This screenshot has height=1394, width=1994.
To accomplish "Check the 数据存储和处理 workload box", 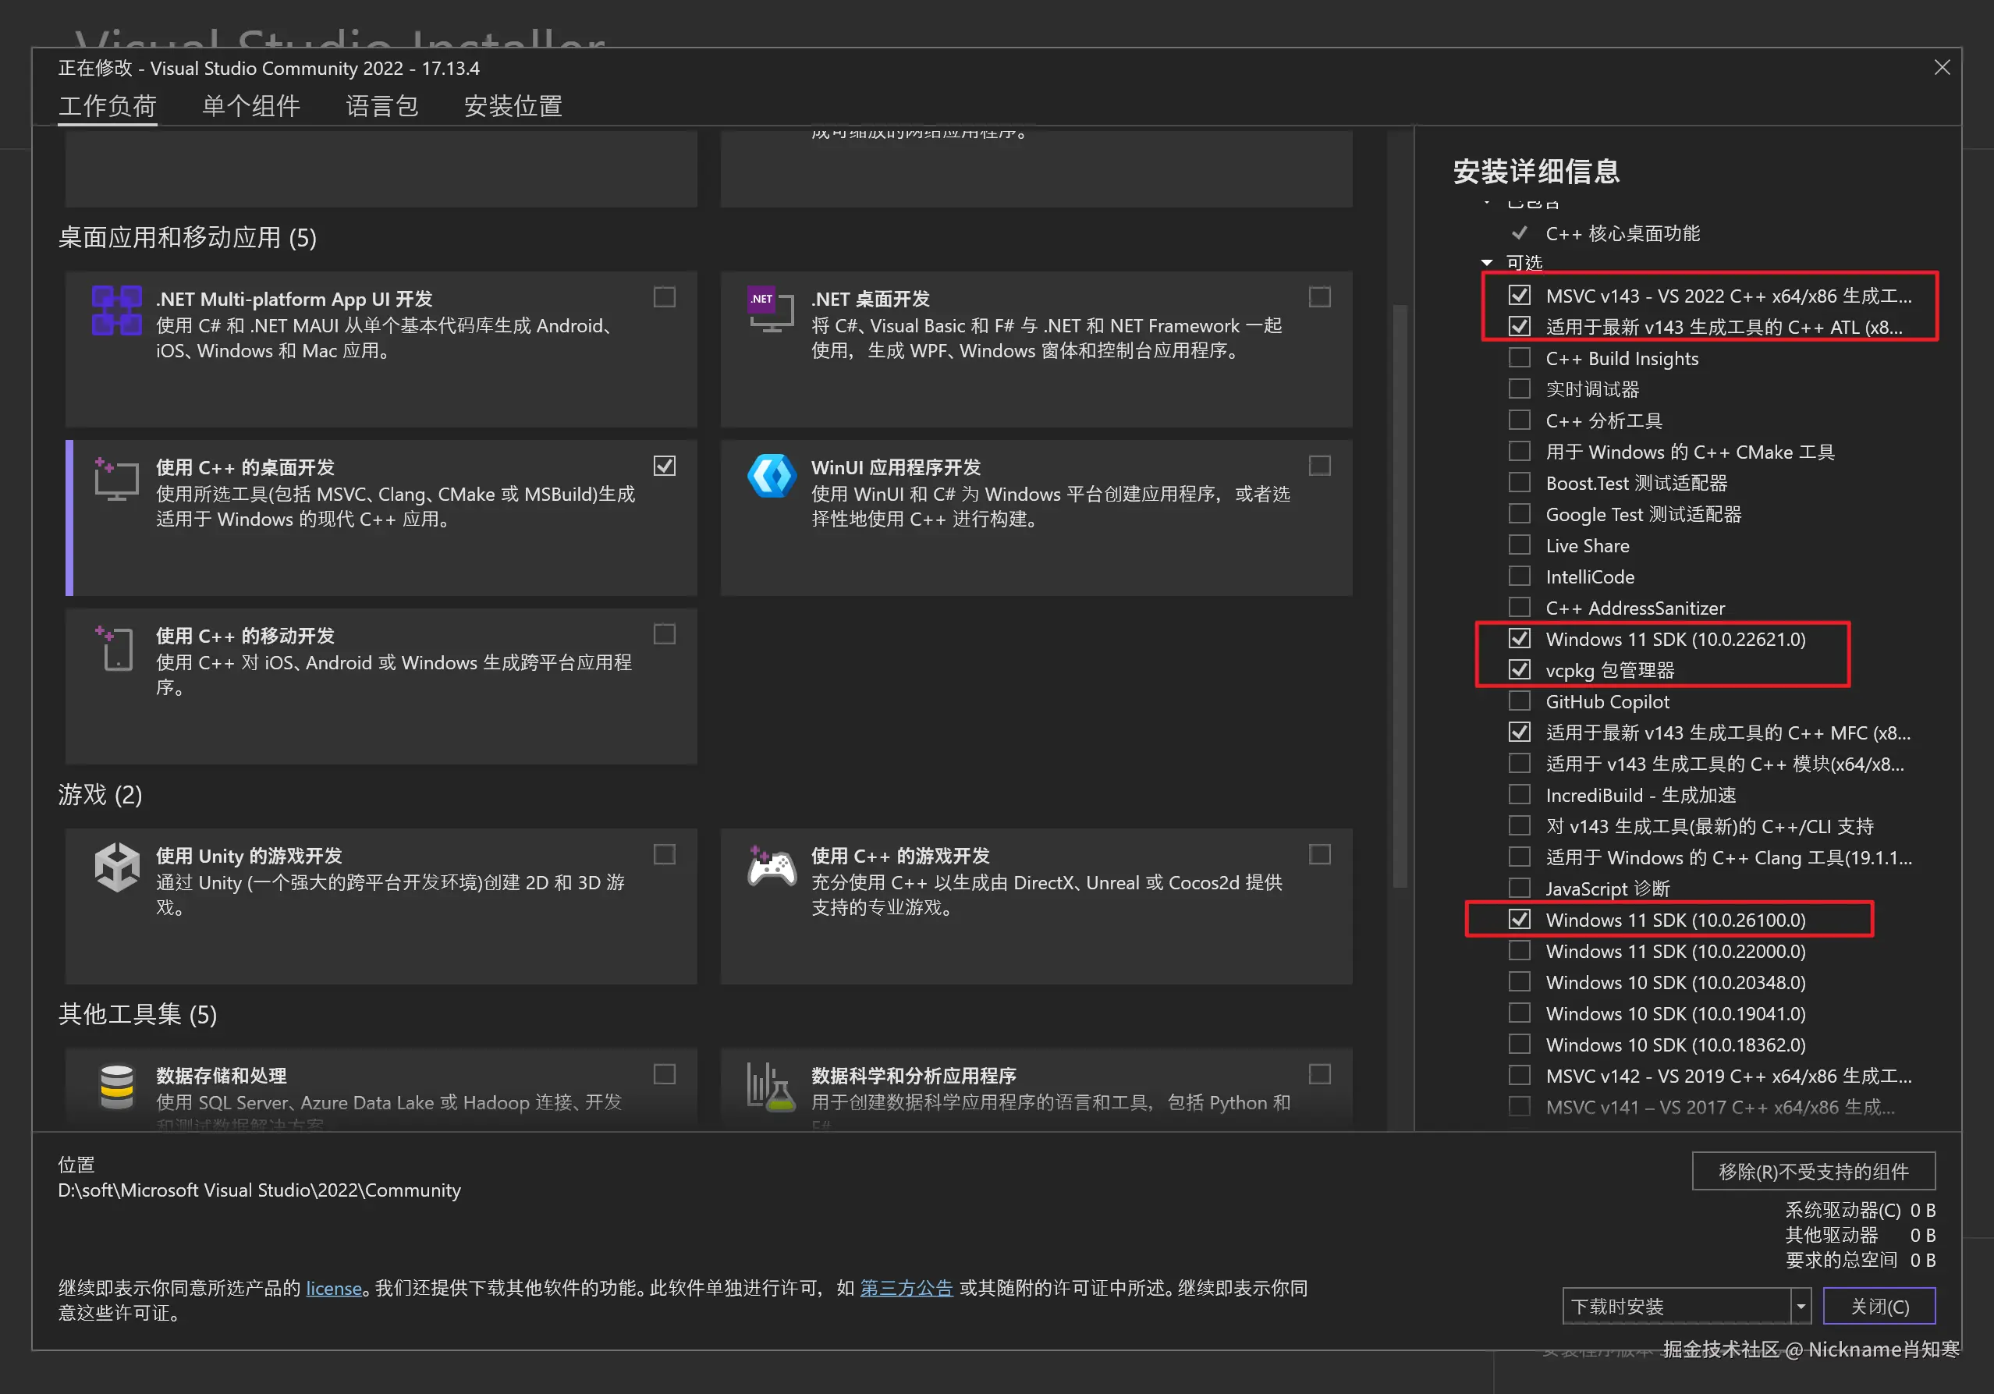I will [665, 1073].
